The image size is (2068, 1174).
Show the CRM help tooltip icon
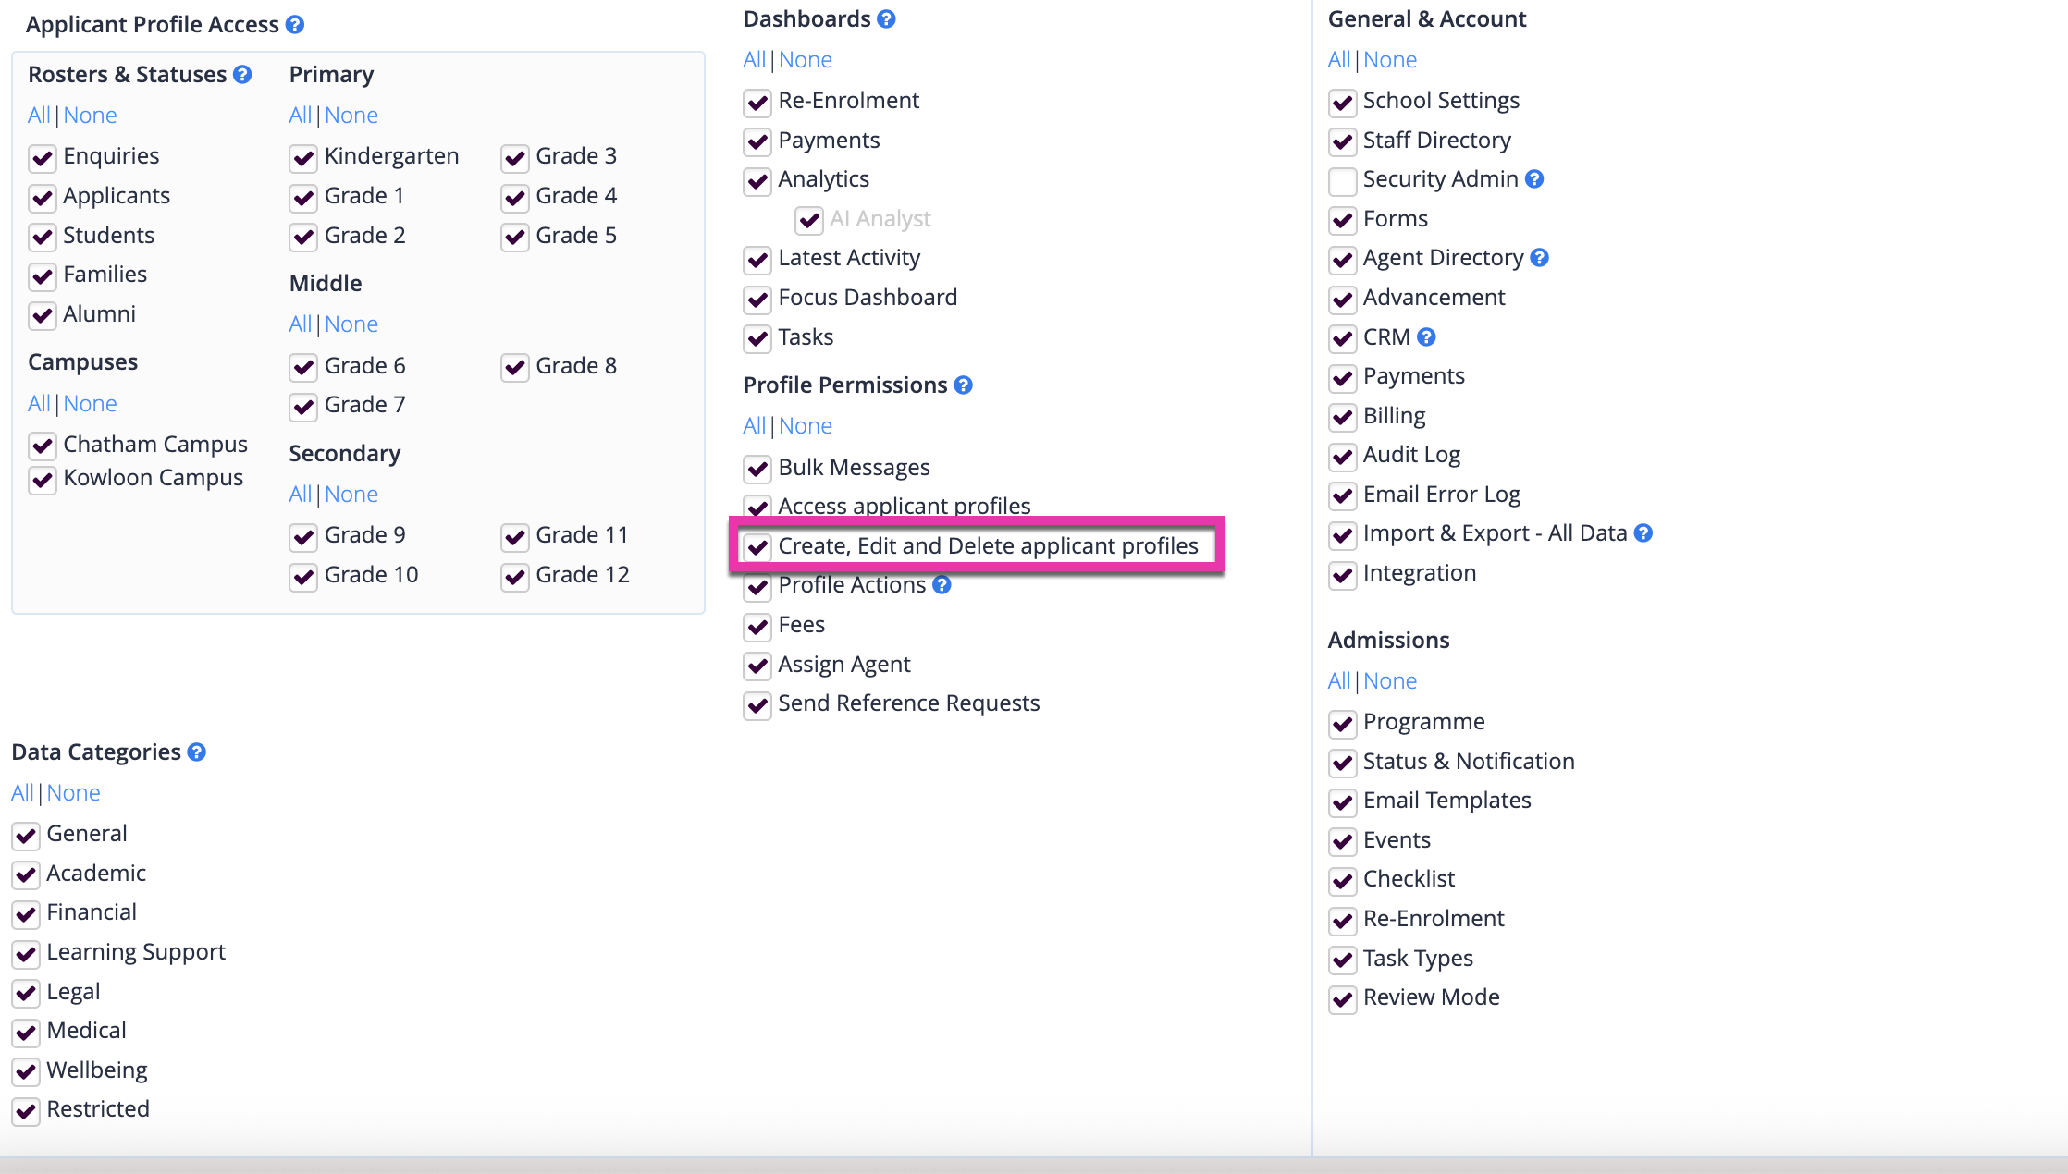1426,337
